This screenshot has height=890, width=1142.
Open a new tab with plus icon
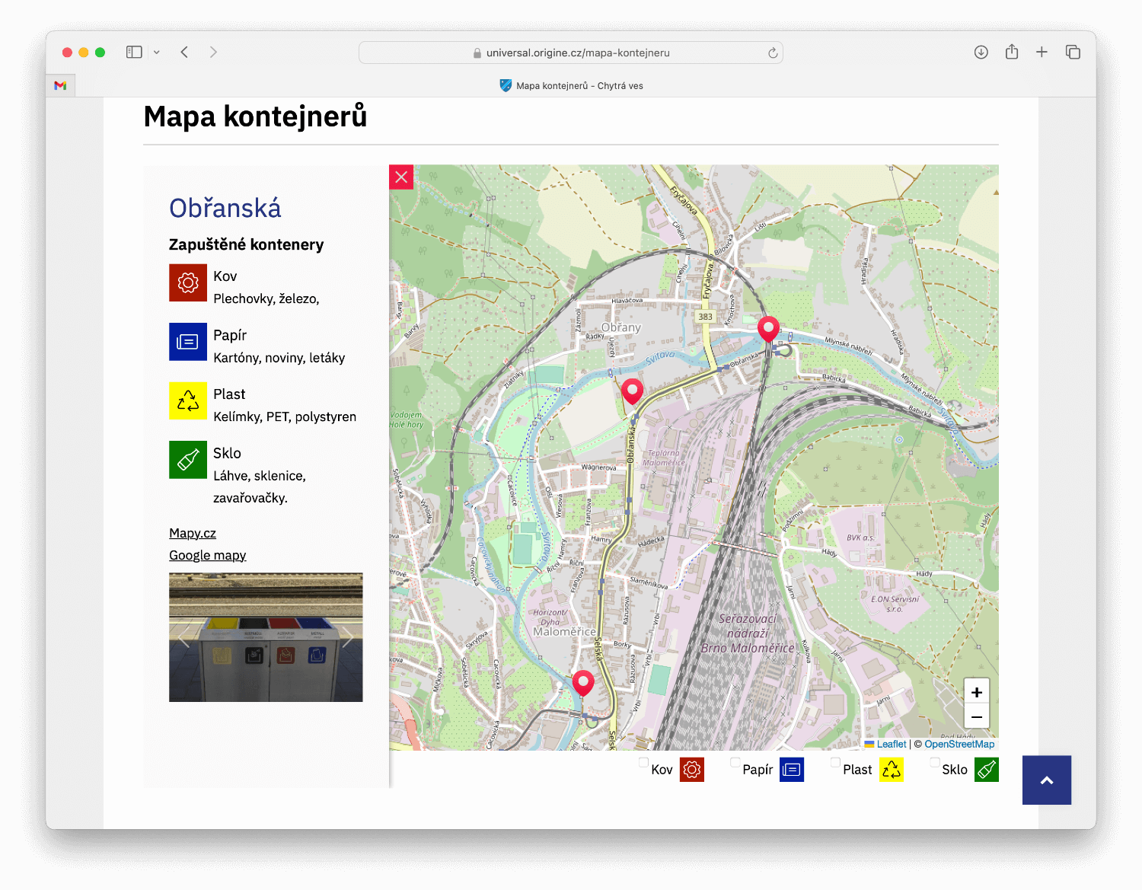point(1042,52)
